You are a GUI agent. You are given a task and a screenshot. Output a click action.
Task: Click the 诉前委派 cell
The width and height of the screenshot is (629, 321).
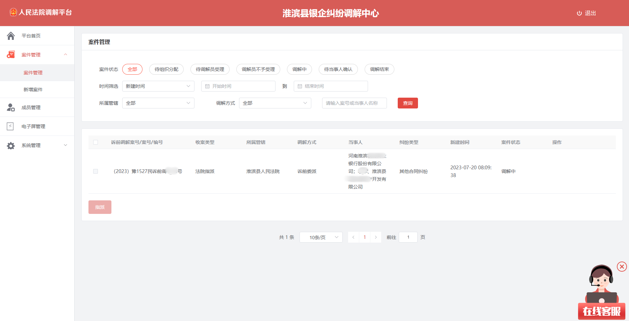[x=307, y=171]
